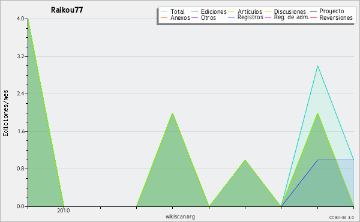Click the Ediciones/mes y-axis label
360x222 pixels.
pos(5,113)
